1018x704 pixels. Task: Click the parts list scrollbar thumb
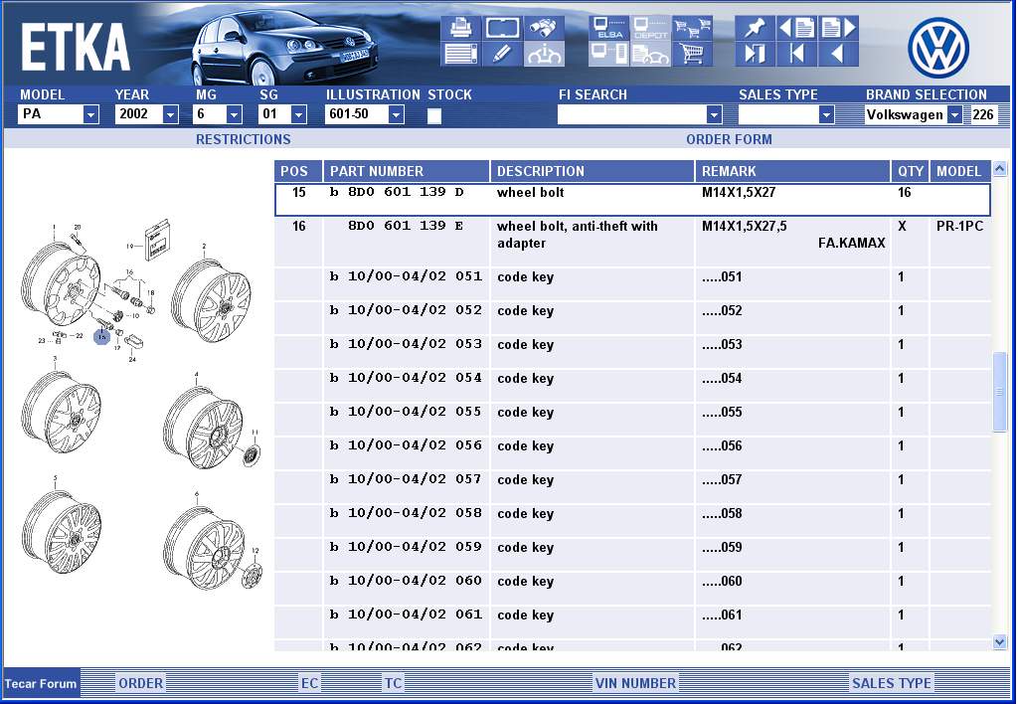tap(1000, 392)
